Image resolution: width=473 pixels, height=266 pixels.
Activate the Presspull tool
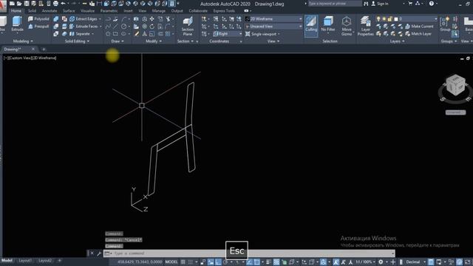(x=38, y=27)
